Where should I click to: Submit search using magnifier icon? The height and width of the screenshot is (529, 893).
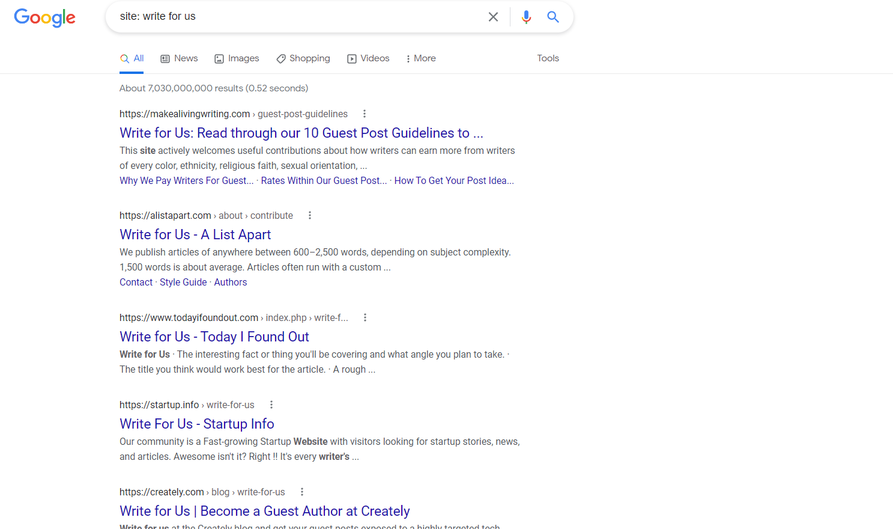(553, 17)
